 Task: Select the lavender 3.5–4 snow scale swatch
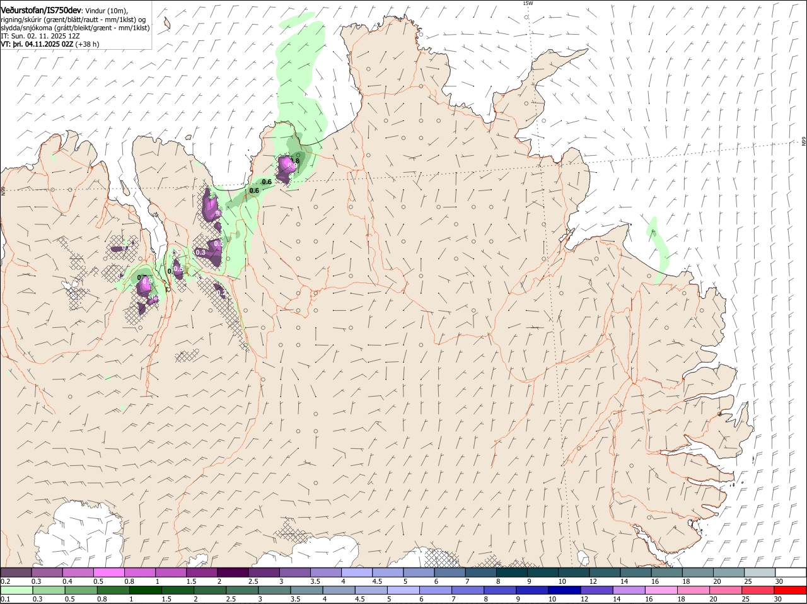[x=326, y=572]
